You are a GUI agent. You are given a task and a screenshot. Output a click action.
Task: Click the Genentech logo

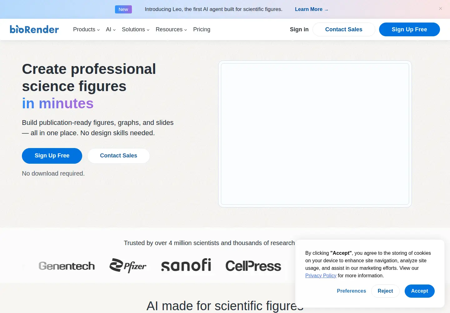[67, 266]
